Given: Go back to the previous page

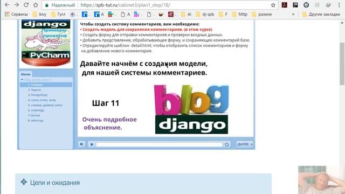Looking at the screenshot, I should point(7,5).
